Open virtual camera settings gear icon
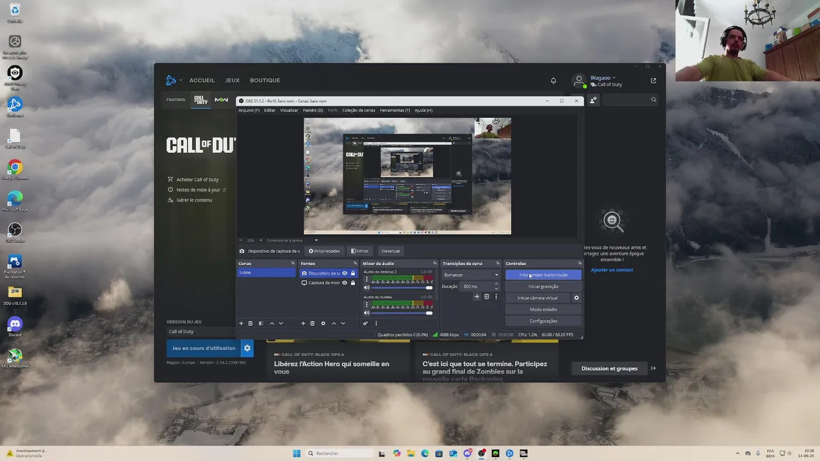 pyautogui.click(x=576, y=298)
